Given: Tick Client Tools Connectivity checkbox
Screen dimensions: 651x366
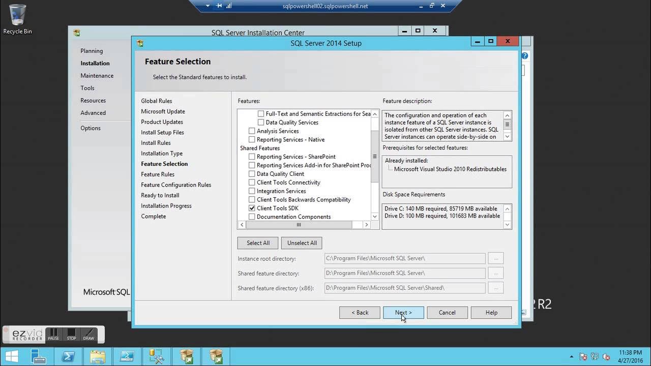Looking at the screenshot, I should point(252,182).
